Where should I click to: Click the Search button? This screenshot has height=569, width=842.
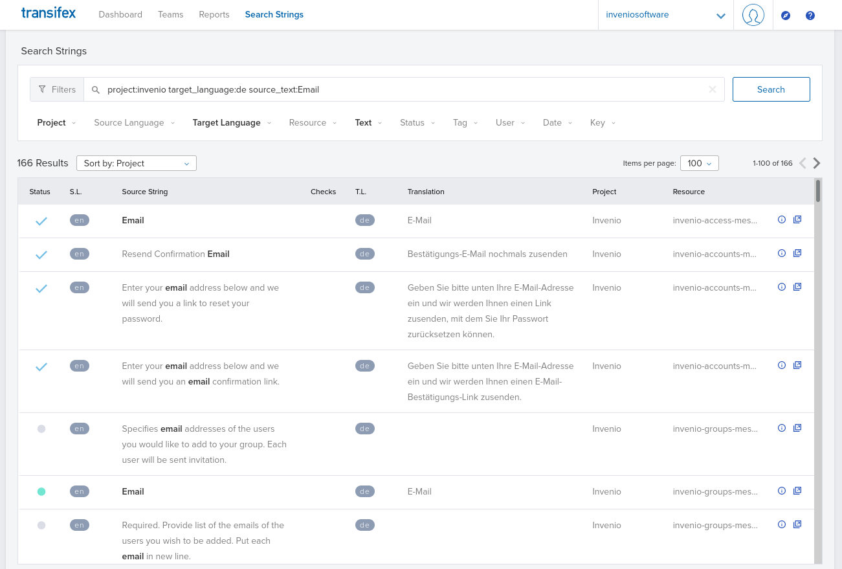(771, 89)
